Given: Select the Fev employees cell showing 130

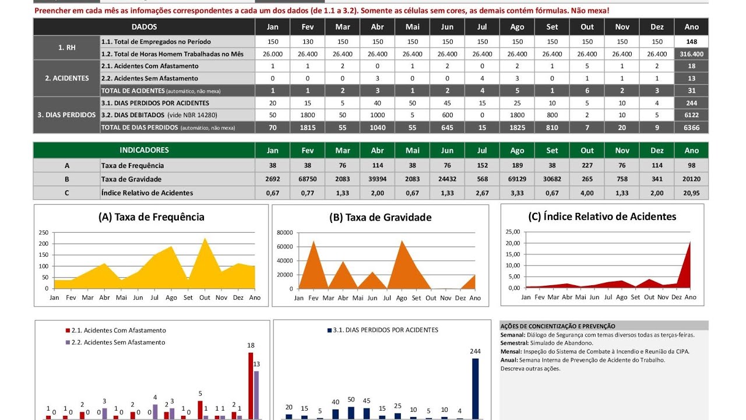Looking at the screenshot, I should 308,42.
